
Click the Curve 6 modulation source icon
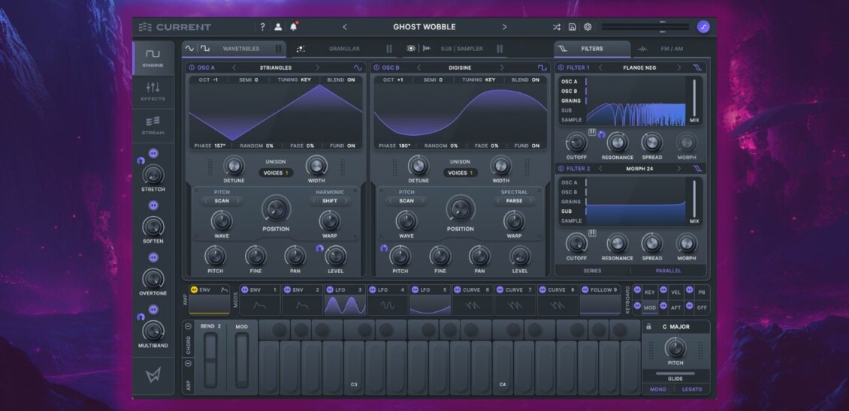tap(457, 289)
